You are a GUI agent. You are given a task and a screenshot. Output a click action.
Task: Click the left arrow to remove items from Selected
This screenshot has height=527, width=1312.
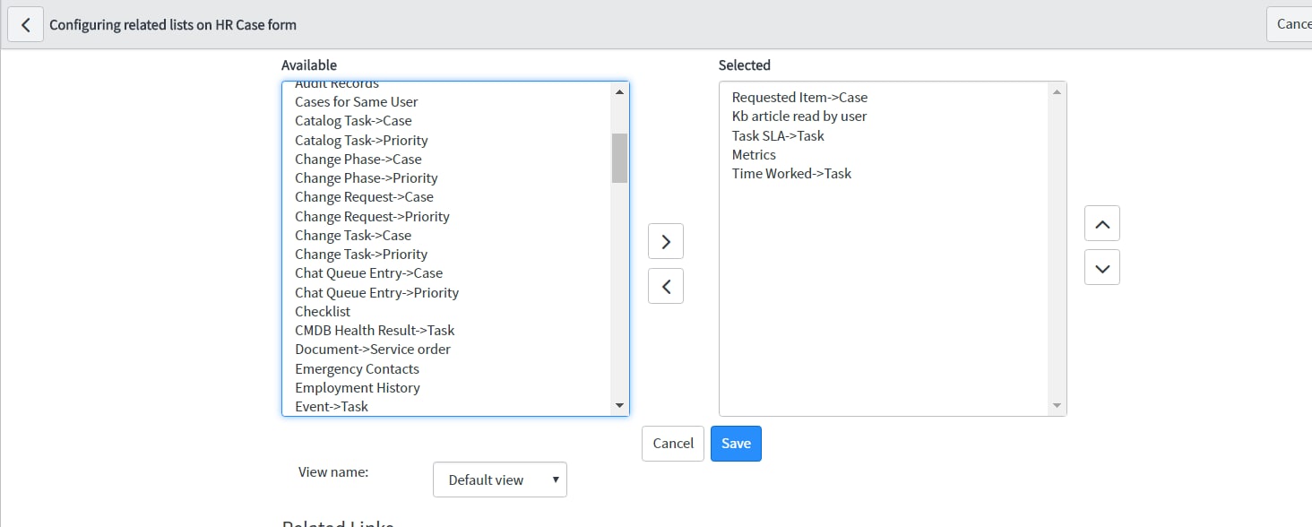[x=665, y=285]
